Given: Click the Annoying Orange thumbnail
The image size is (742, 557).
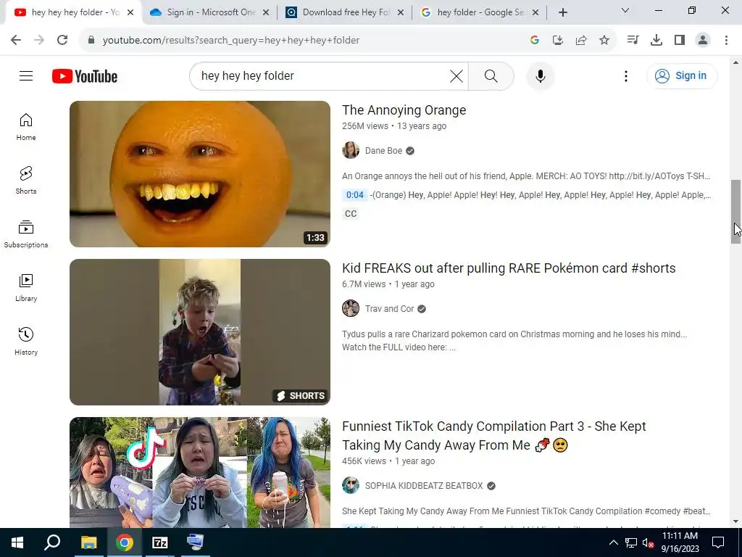Looking at the screenshot, I should (x=200, y=174).
